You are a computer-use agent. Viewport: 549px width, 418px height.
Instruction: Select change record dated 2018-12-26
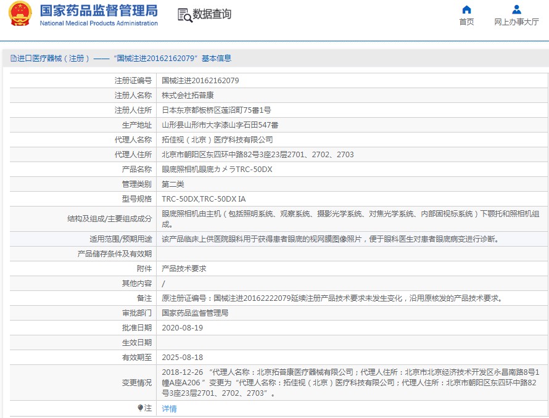[350, 383]
